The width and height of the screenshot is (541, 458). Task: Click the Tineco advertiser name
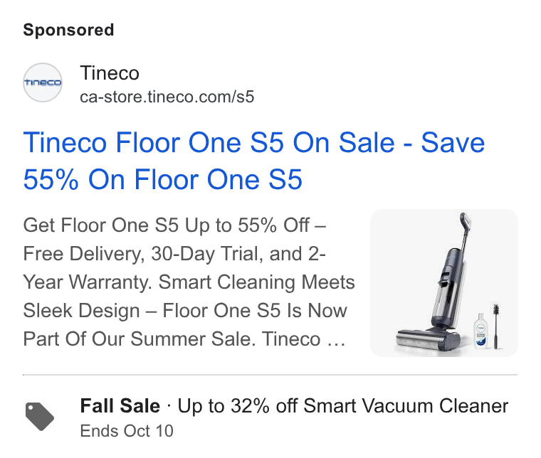tap(110, 73)
